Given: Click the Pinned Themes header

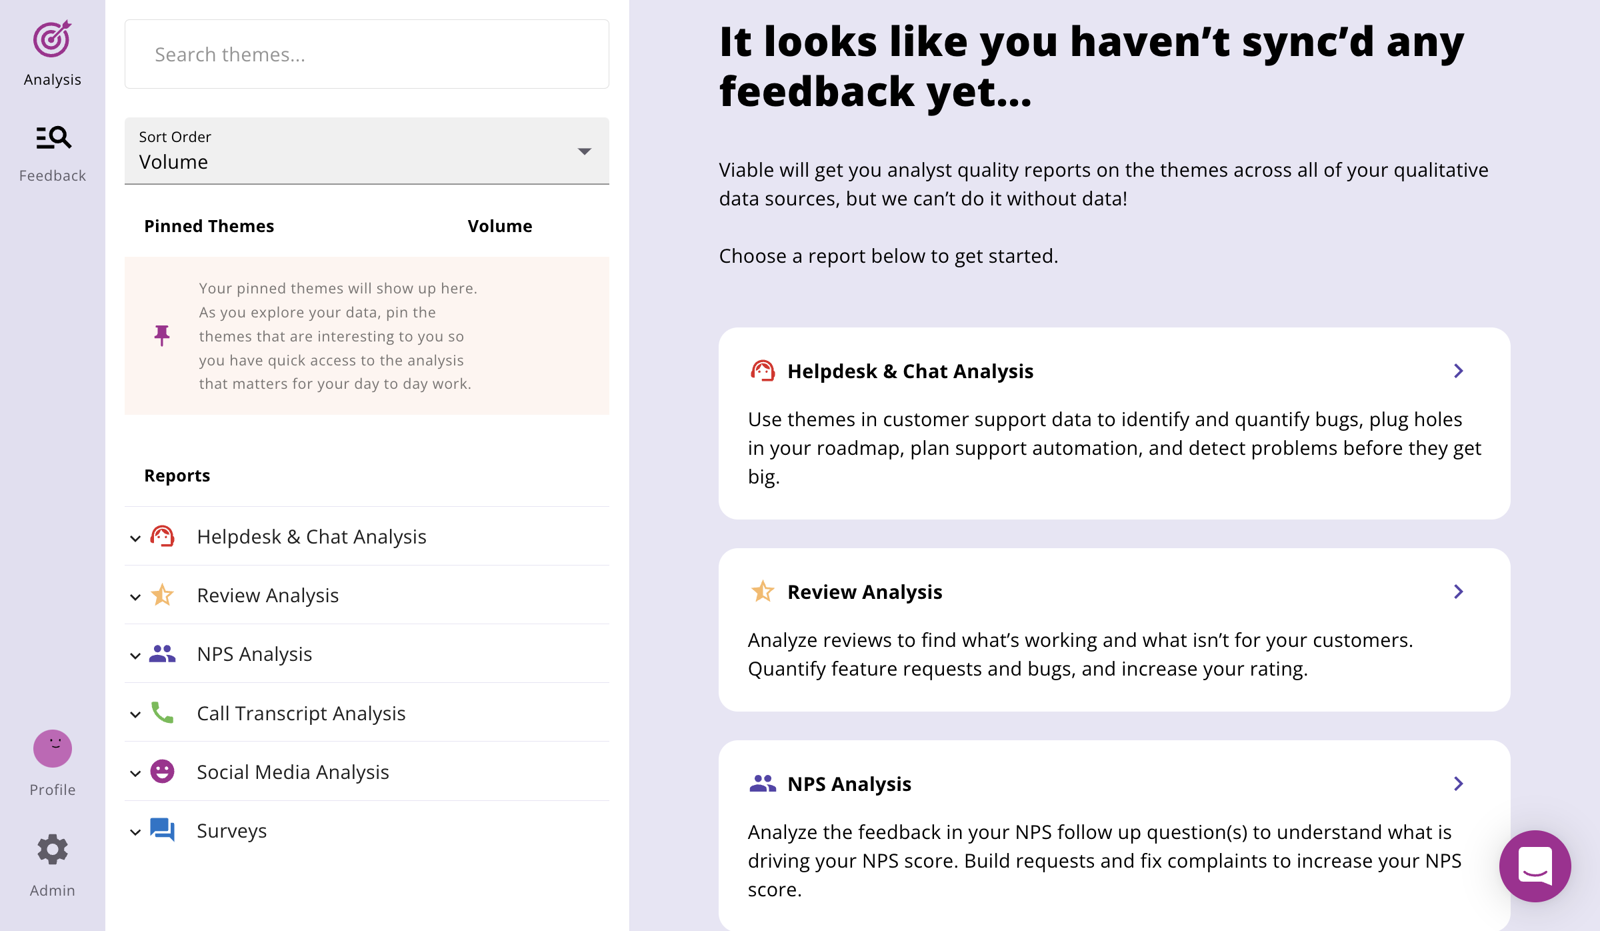Looking at the screenshot, I should click(x=209, y=226).
